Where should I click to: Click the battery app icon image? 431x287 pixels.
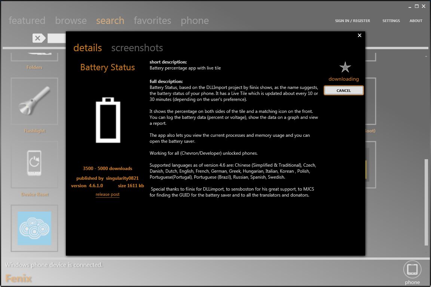[x=108, y=120]
